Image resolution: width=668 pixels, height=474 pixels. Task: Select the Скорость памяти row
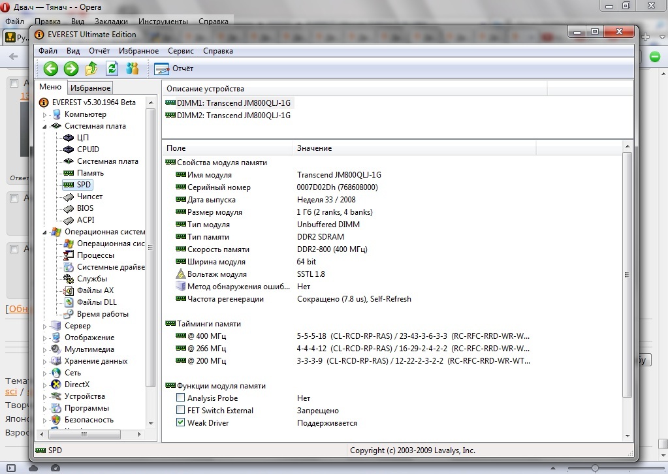(x=272, y=249)
